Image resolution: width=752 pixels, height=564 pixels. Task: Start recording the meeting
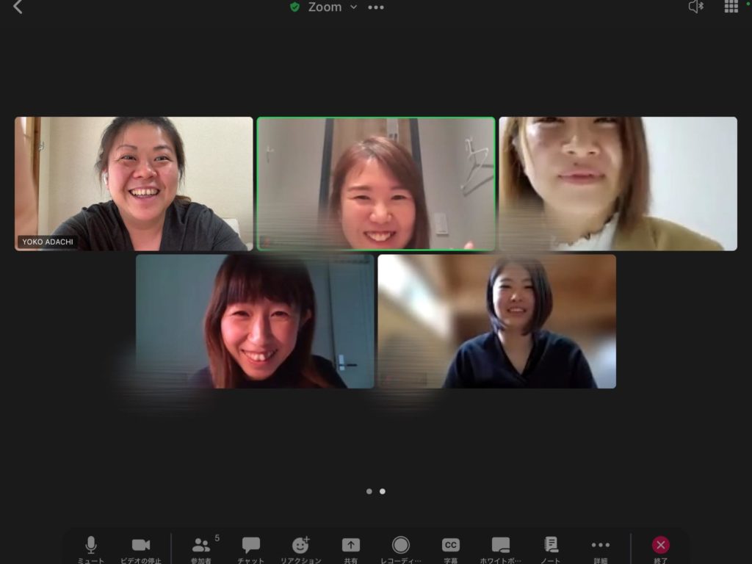pyautogui.click(x=401, y=546)
